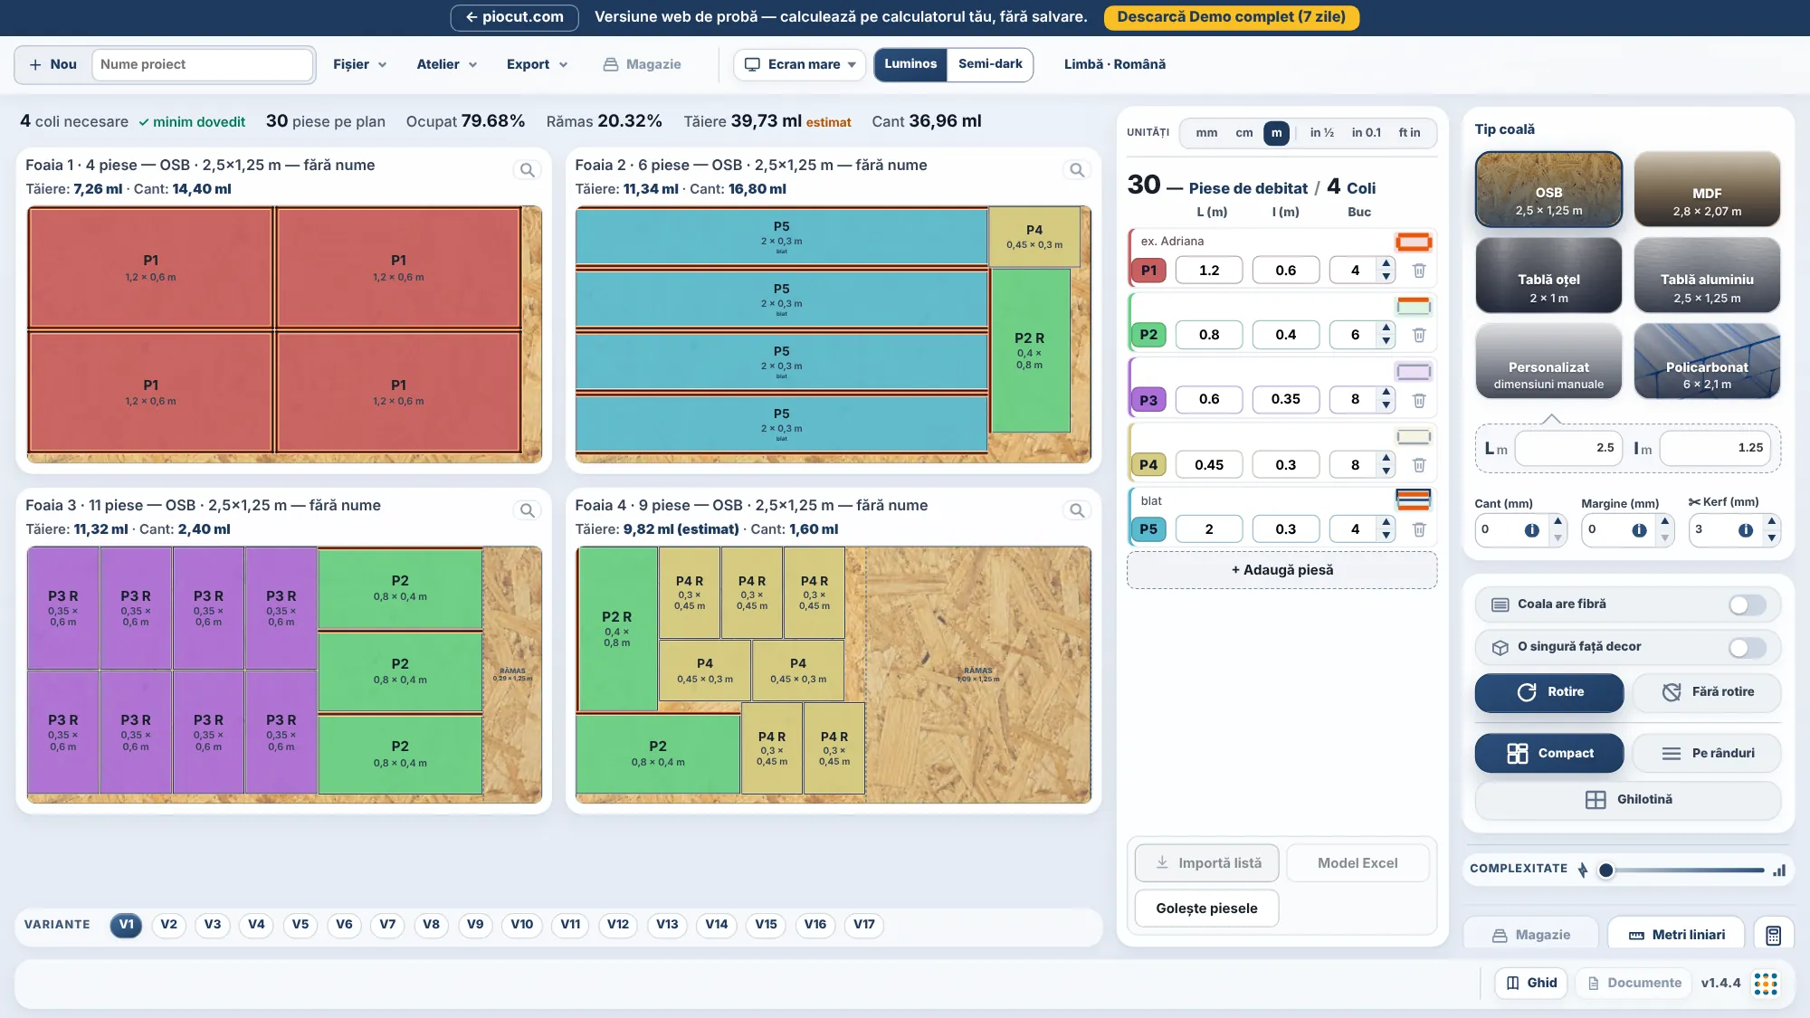This screenshot has height=1018, width=1810.
Task: Select Fără rotire option
Action: (x=1707, y=692)
